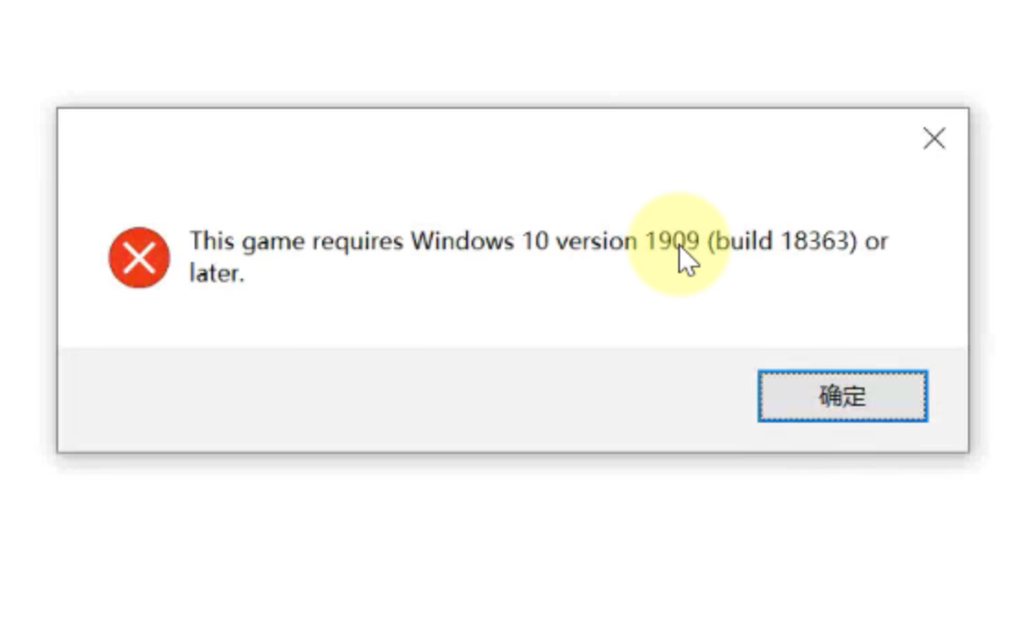Click the white cross inside the red circle
Viewport: 1027px width, 619px height.
pyautogui.click(x=138, y=257)
